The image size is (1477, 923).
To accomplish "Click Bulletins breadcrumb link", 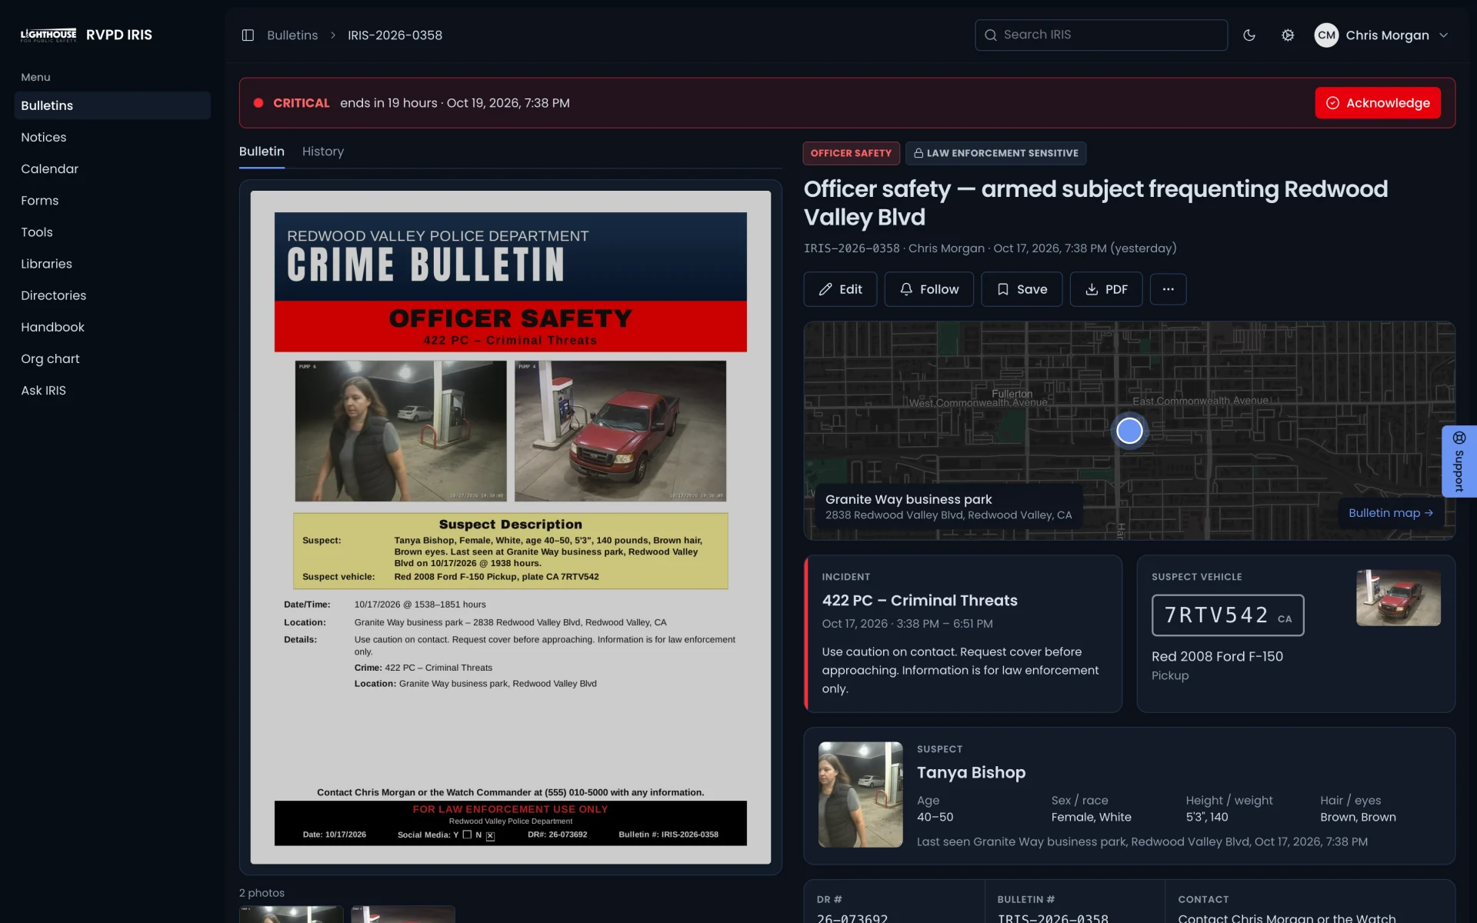I will click(292, 35).
